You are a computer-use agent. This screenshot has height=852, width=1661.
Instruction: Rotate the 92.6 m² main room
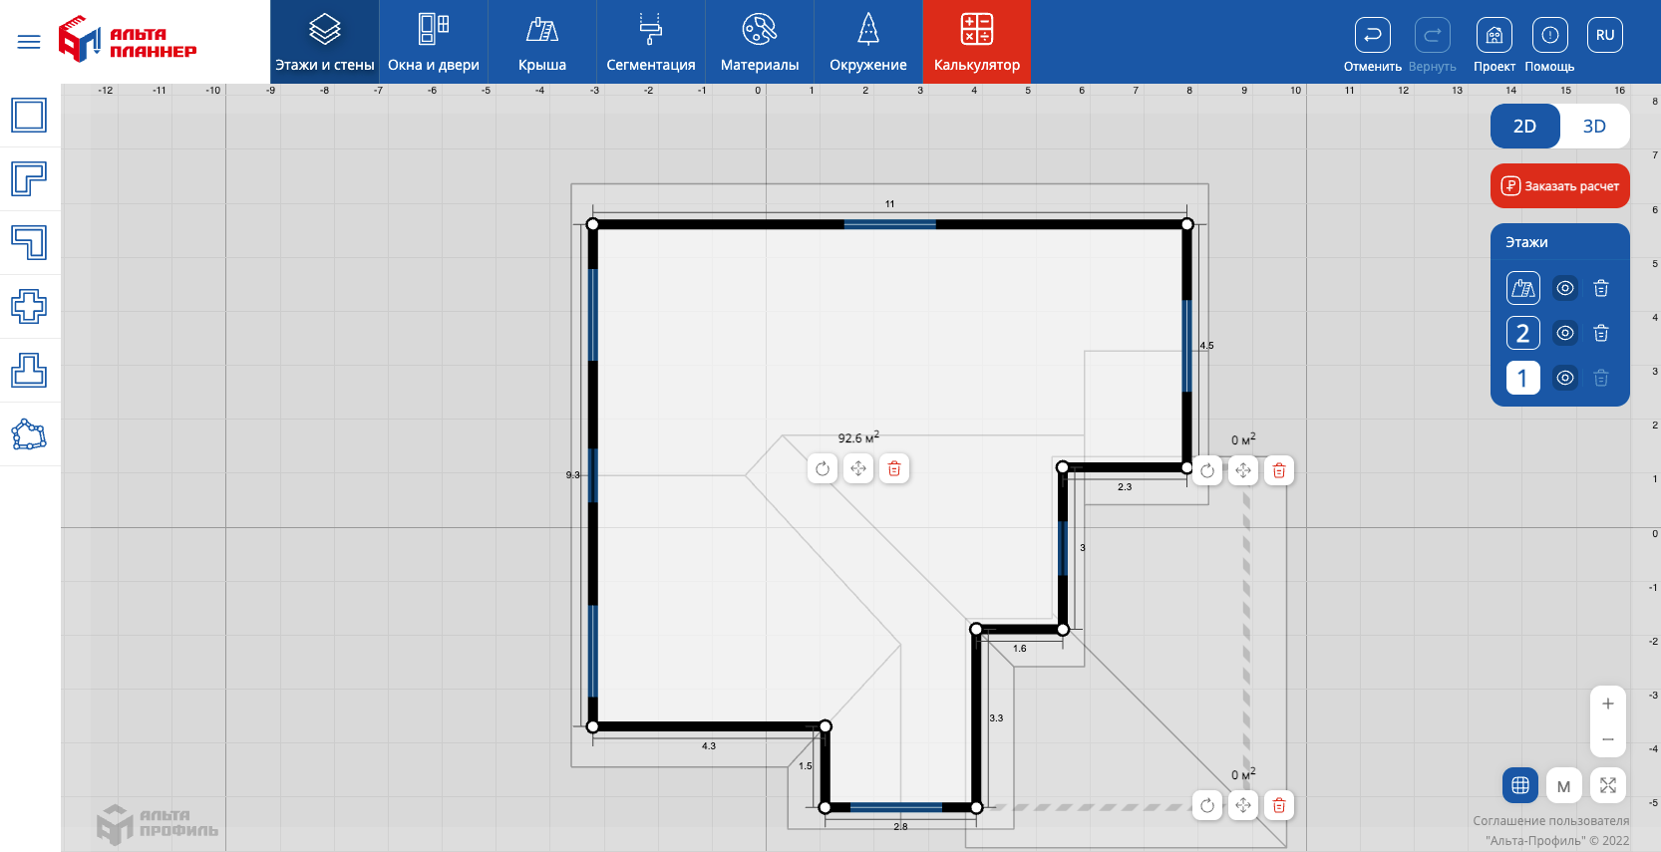[823, 468]
